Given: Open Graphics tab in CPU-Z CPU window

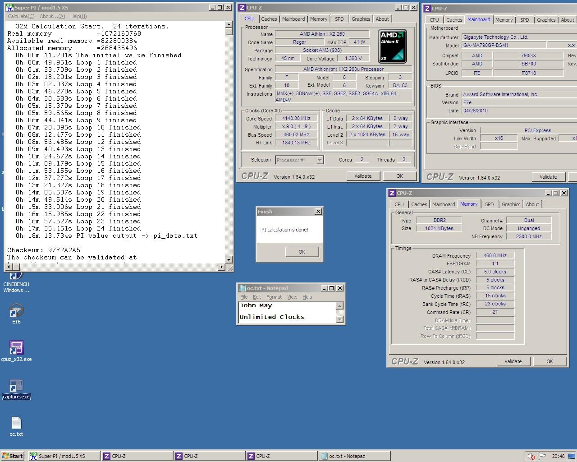Looking at the screenshot, I should (x=361, y=19).
